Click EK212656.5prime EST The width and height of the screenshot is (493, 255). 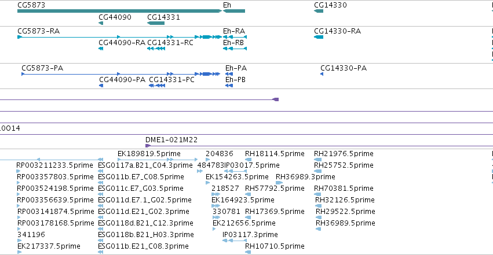click(214, 230)
